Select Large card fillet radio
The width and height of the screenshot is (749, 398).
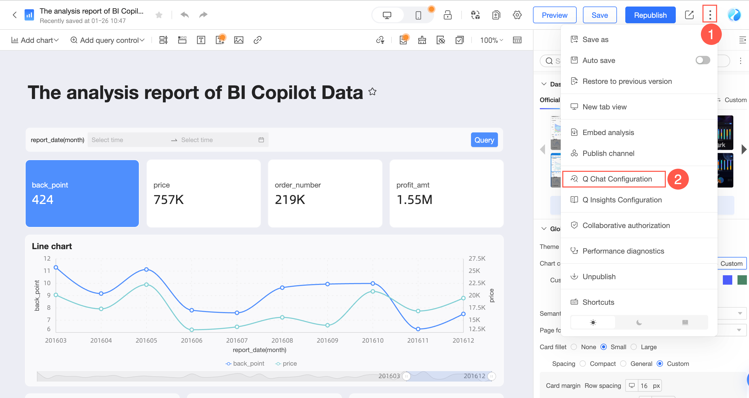[634, 347]
